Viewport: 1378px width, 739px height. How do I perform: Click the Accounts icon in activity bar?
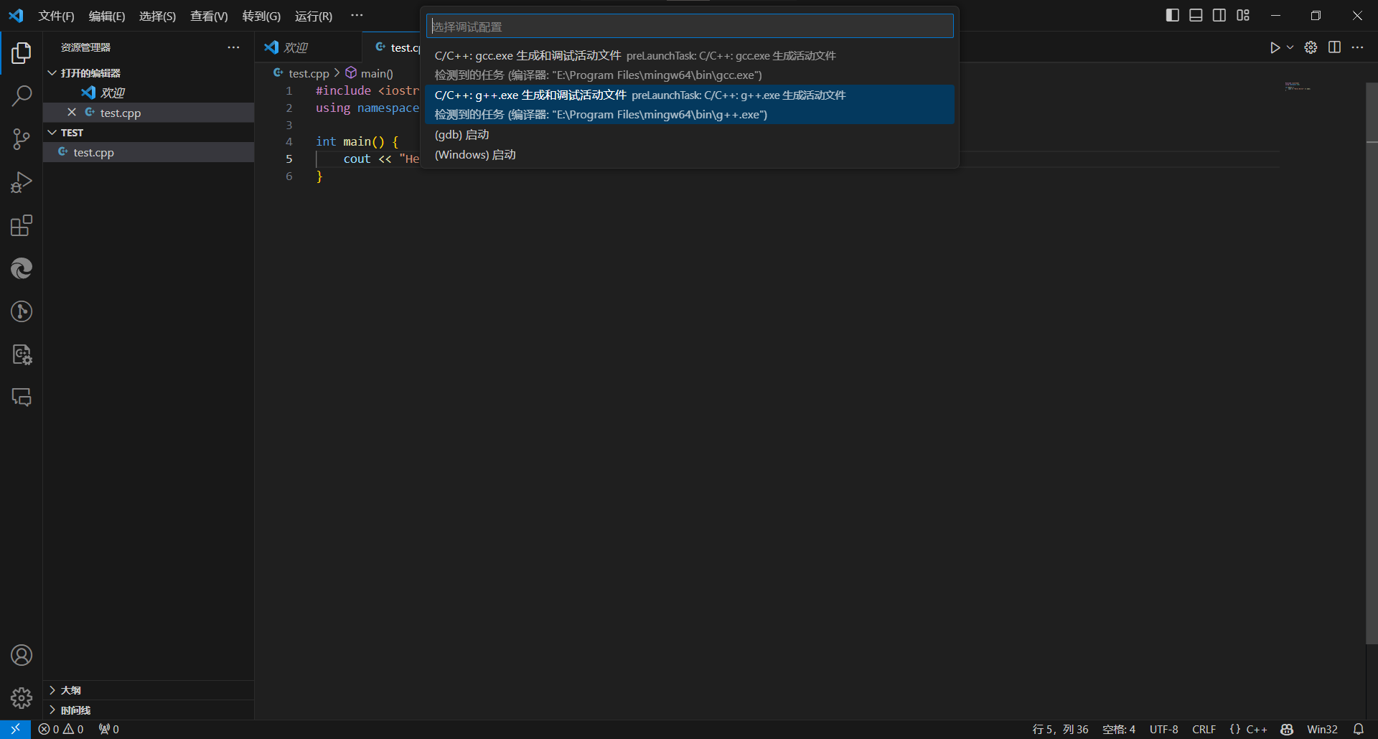point(22,655)
